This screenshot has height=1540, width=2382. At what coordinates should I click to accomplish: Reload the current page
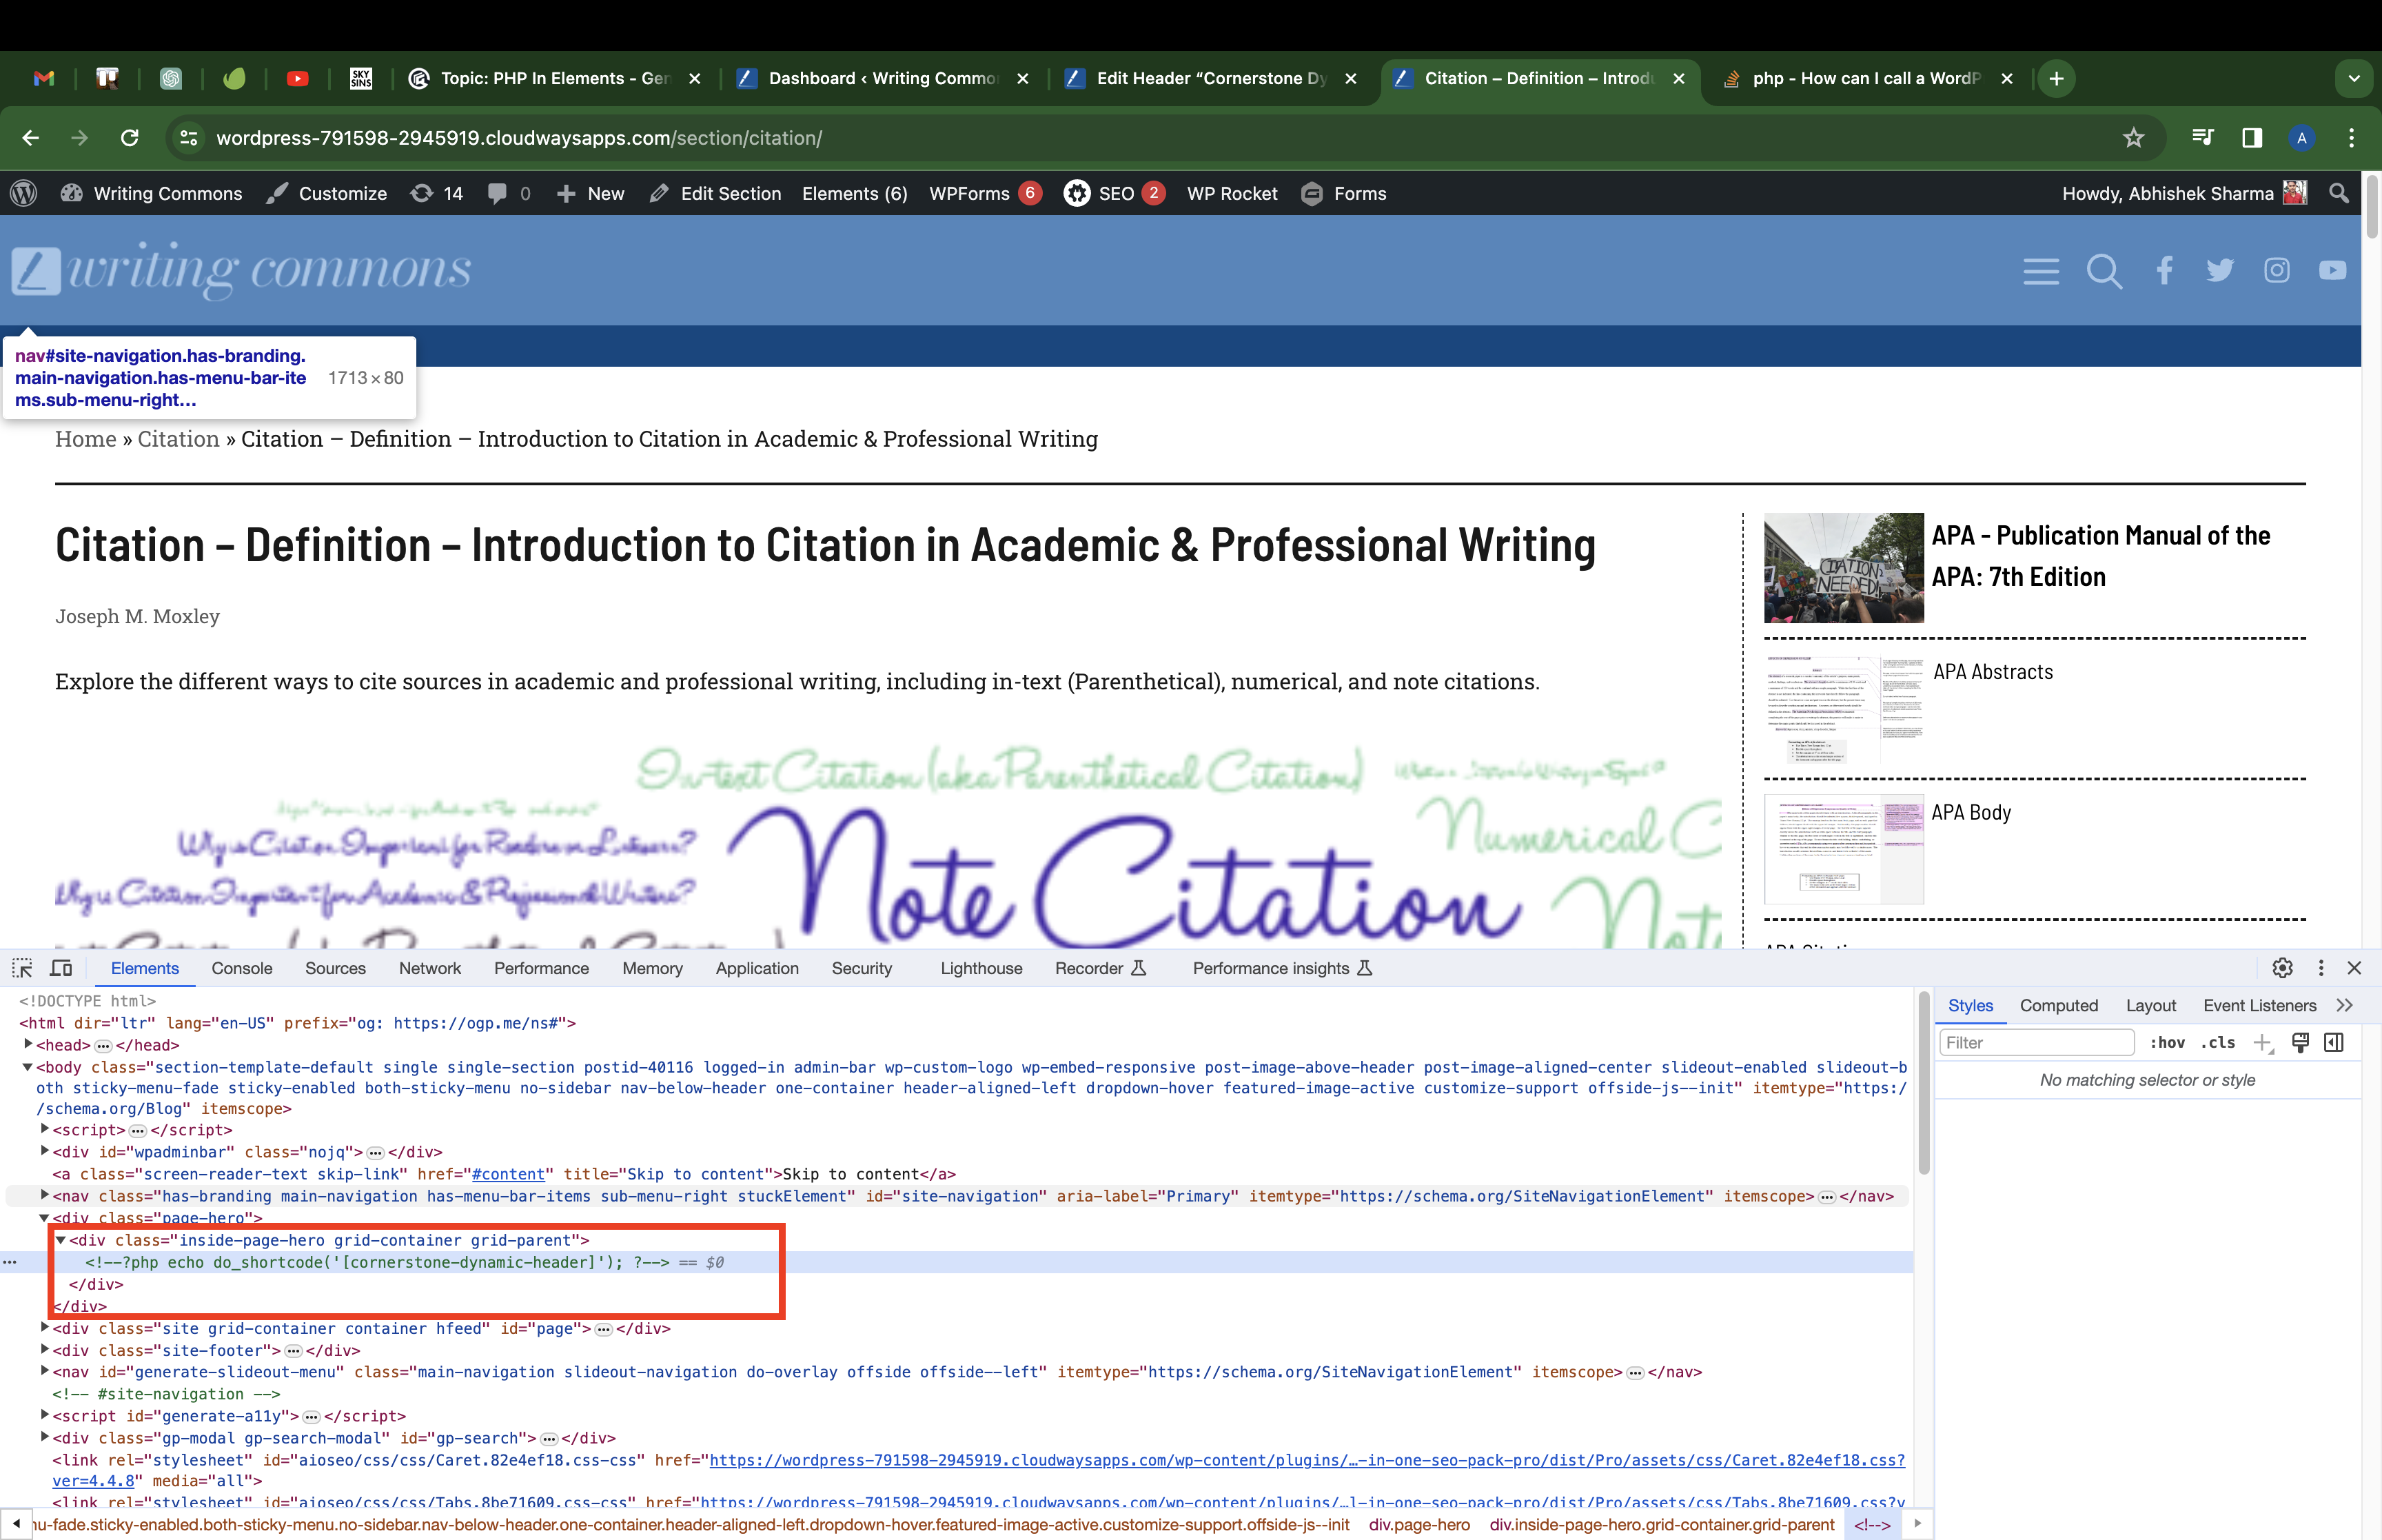tap(129, 138)
